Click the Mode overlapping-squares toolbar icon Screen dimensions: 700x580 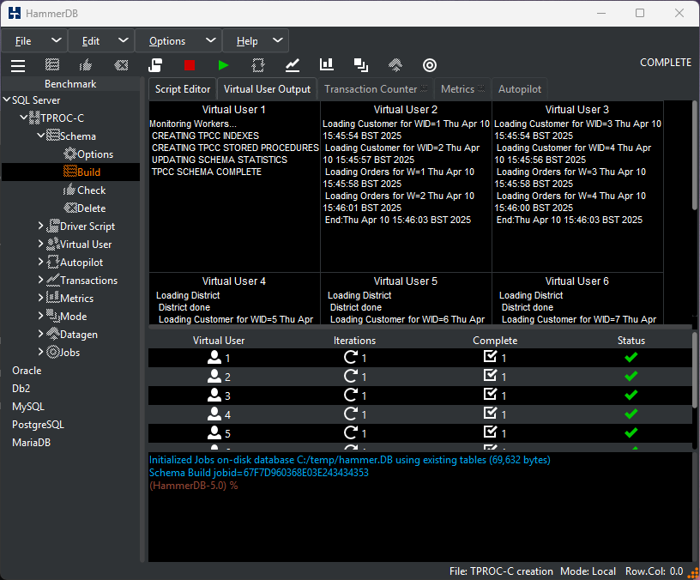click(360, 65)
